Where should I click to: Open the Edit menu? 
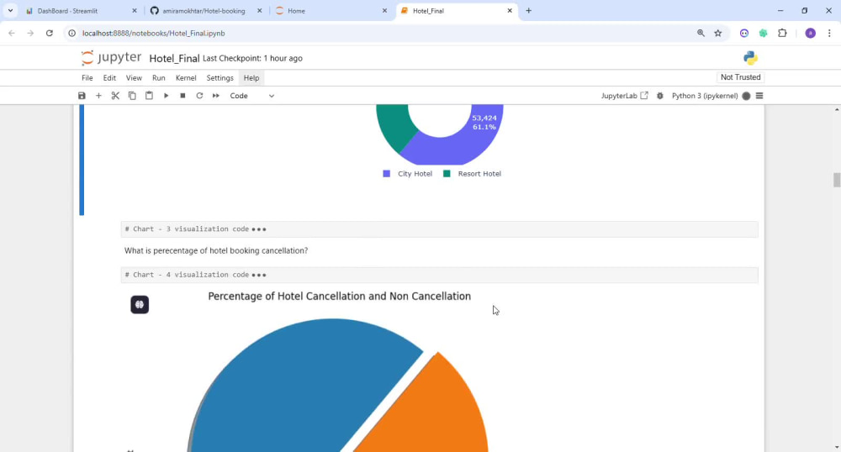click(x=109, y=77)
